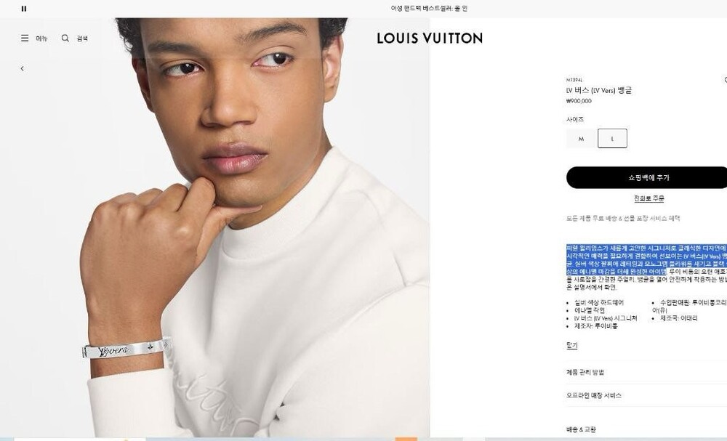This screenshot has height=441, width=727.
Task: Open the 검색 search magnifier icon
Action: tap(65, 38)
